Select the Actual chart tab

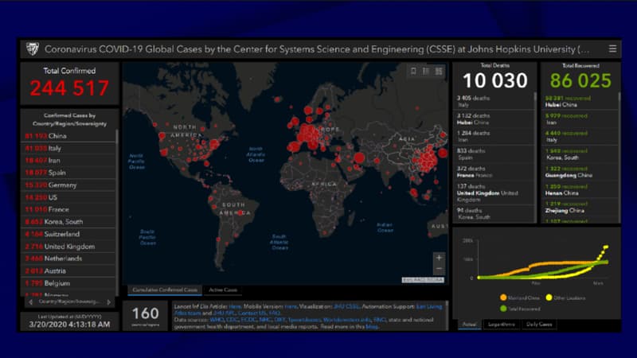pyautogui.click(x=469, y=325)
